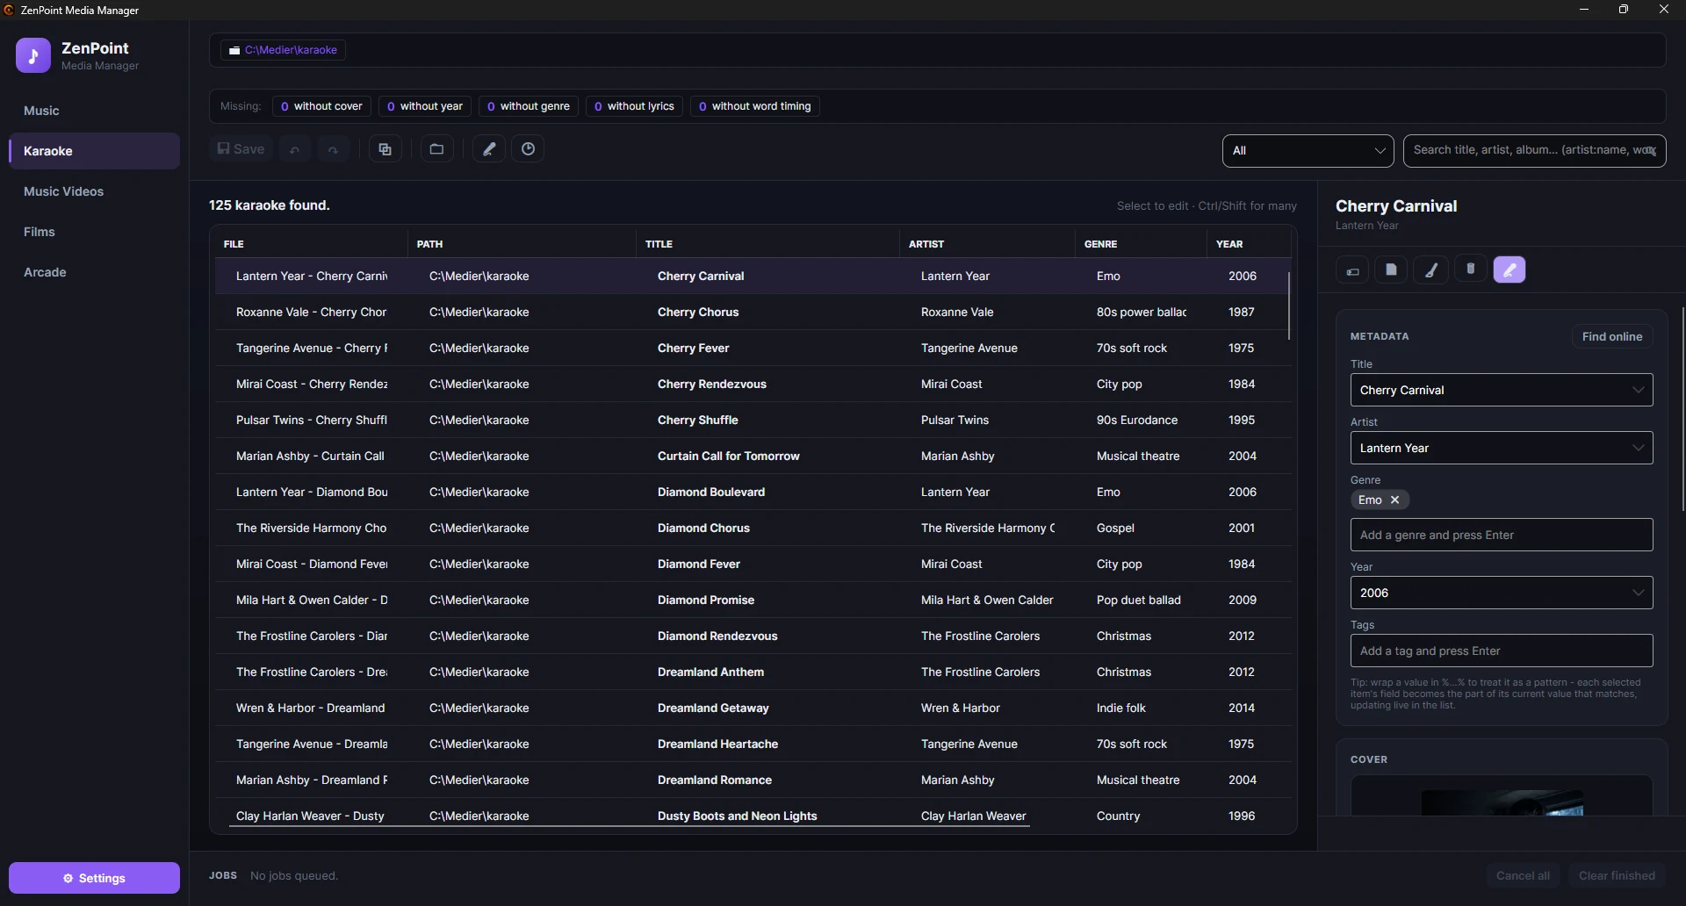
Task: Click the clock icon in the toolbar
Action: tap(528, 149)
